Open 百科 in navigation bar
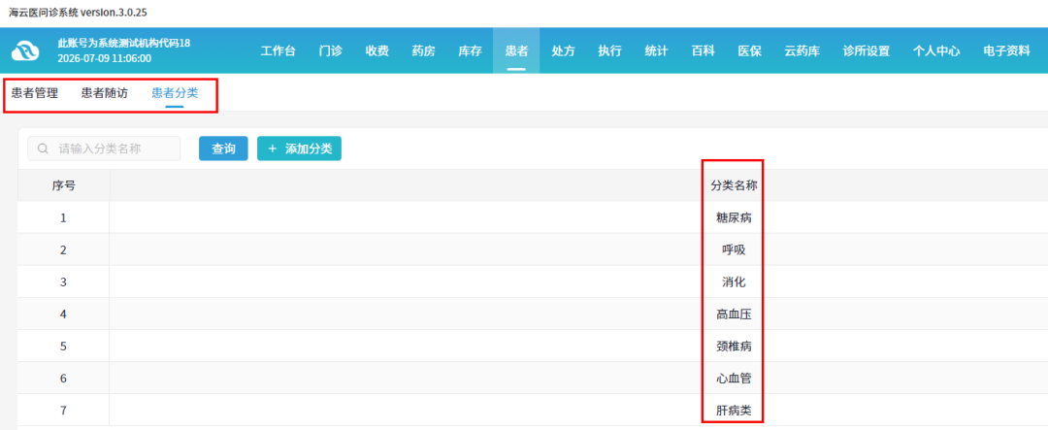 coord(704,50)
